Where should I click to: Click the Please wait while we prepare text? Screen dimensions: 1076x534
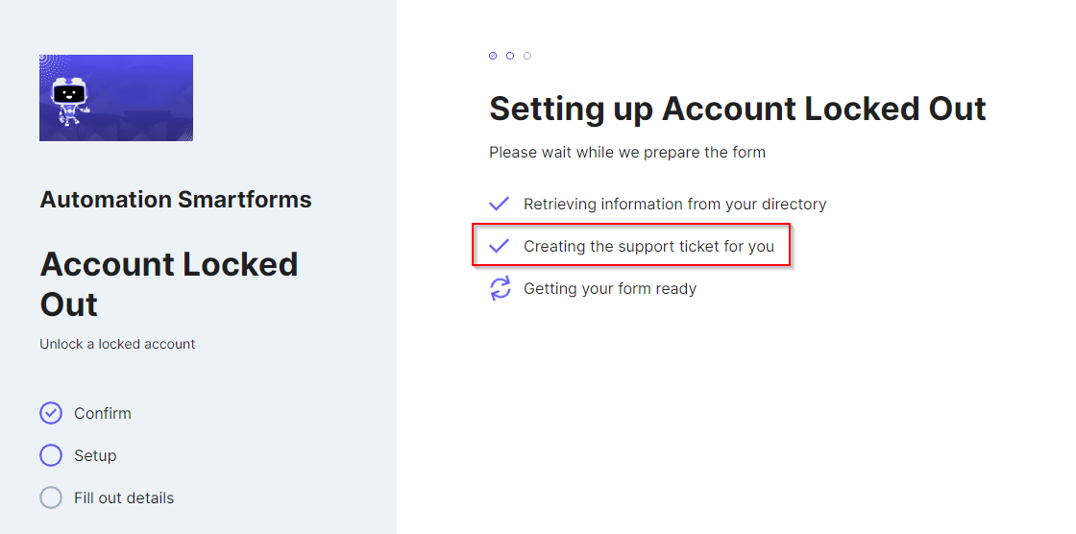[x=627, y=152]
